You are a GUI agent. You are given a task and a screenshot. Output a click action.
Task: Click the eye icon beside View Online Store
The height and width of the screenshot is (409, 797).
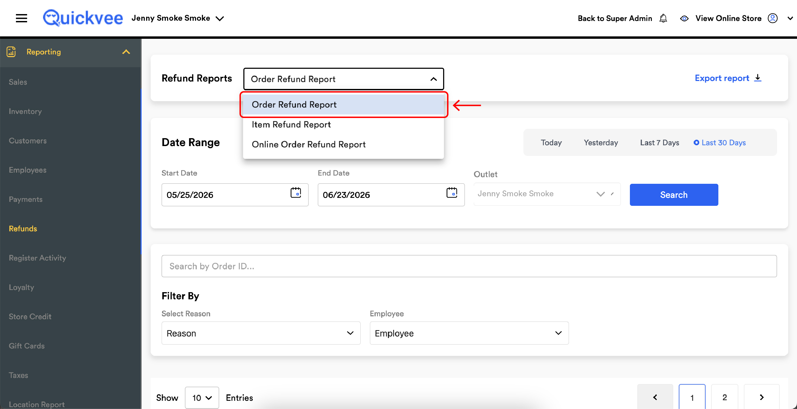684,19
